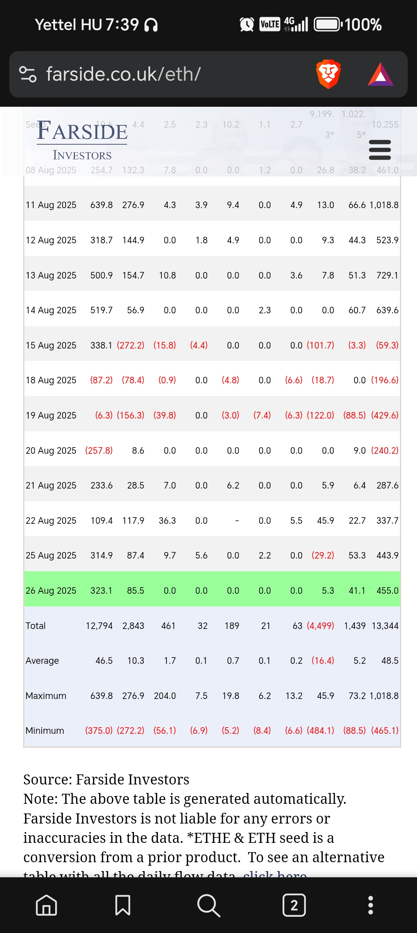Screen dimensions: 417x933
Task: Click the (429.6) total in 19 Aug row
Action: click(x=385, y=415)
